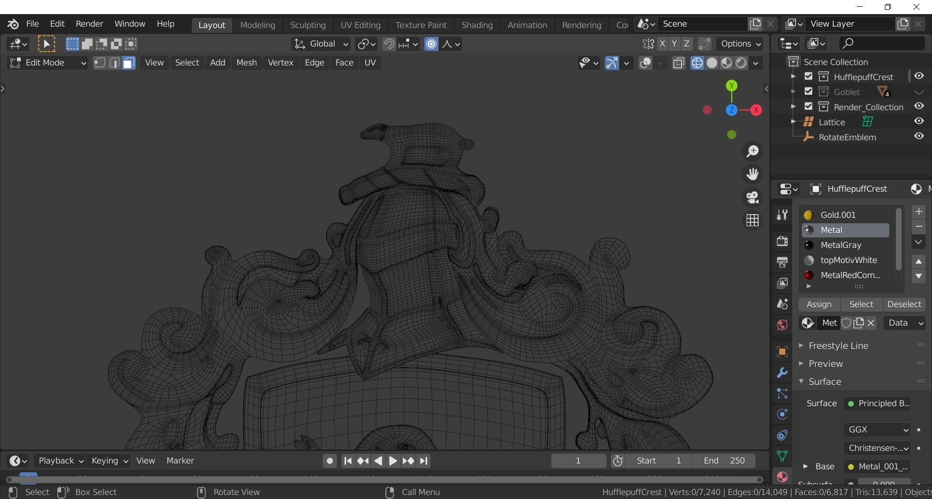Uncheck Render_Collection checkbox
The image size is (932, 499).
[808, 106]
